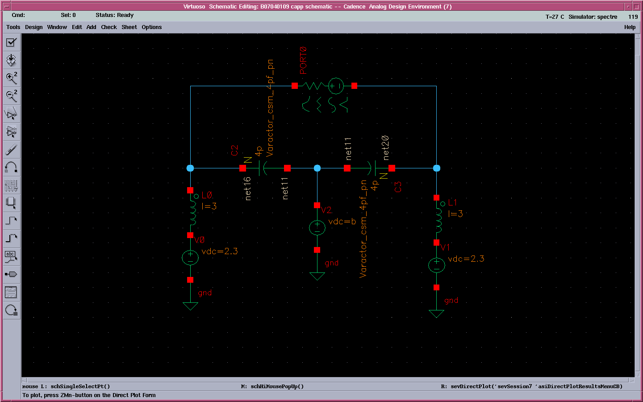
Task: Click the 'T=27 C' temperature text
Action: coord(555,17)
